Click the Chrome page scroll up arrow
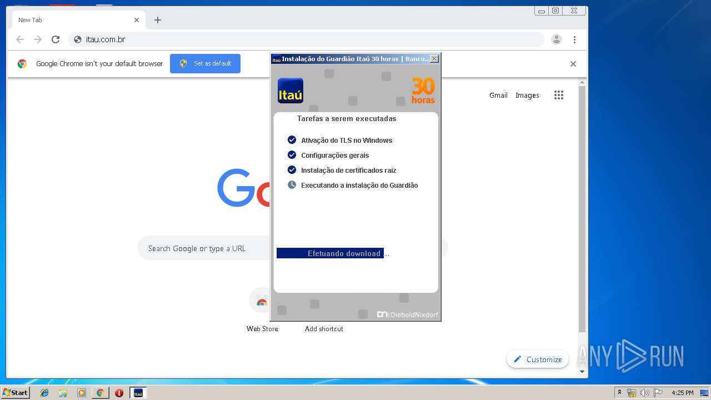711x400 pixels. point(582,83)
